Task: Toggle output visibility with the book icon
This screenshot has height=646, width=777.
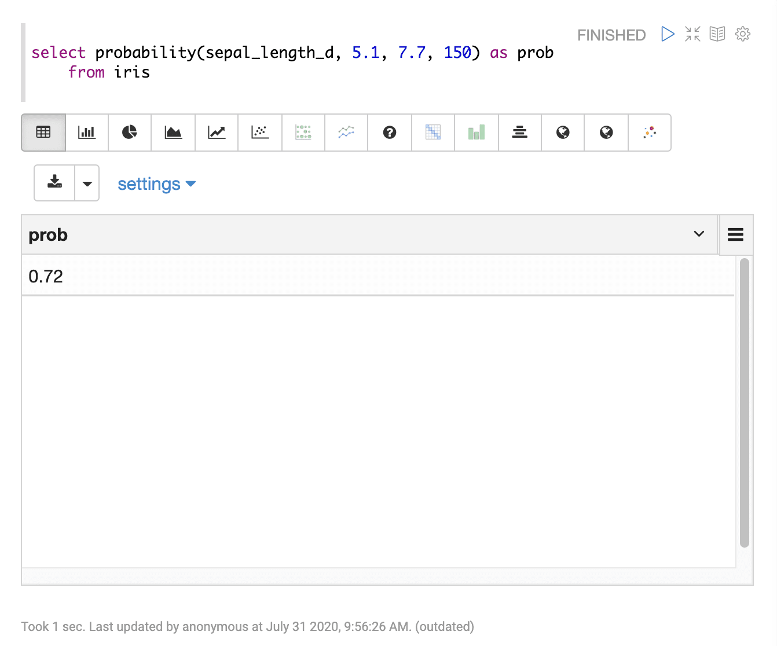Action: click(x=717, y=34)
